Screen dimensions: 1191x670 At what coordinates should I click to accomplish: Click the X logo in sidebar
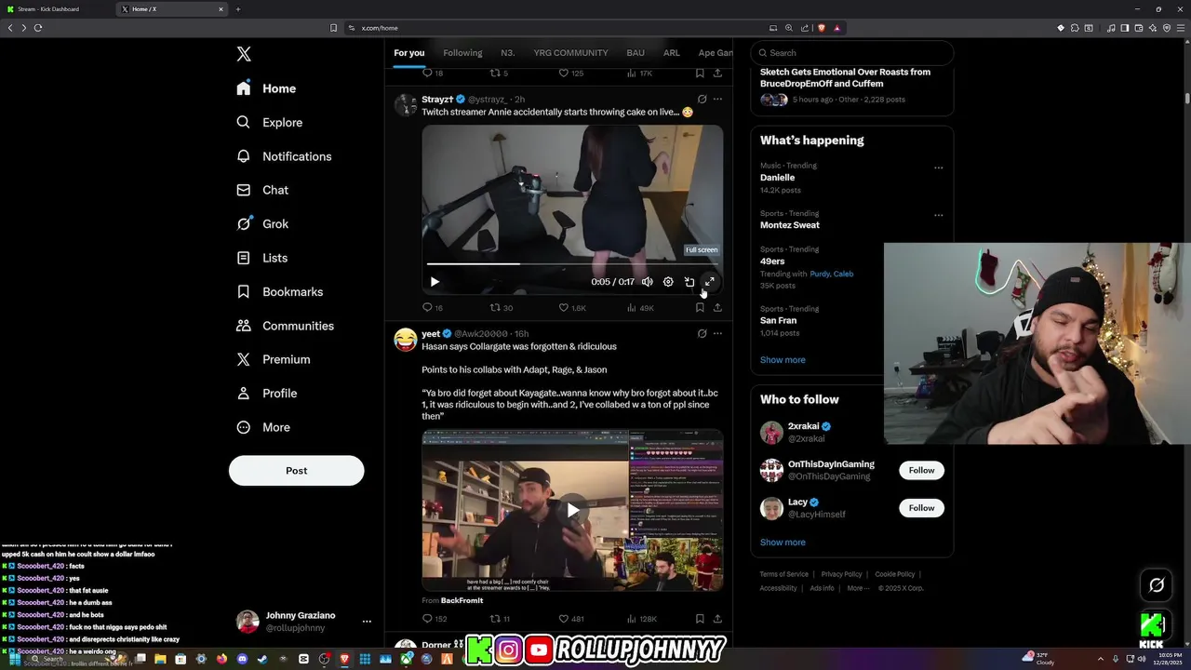pyautogui.click(x=244, y=54)
